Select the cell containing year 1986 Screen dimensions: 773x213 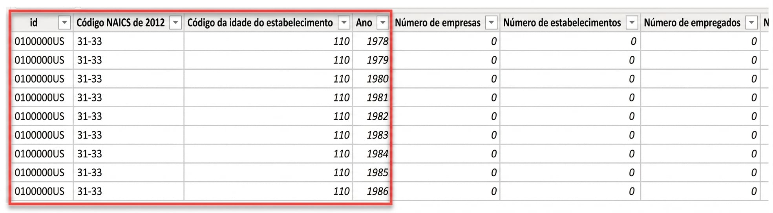[x=372, y=191]
